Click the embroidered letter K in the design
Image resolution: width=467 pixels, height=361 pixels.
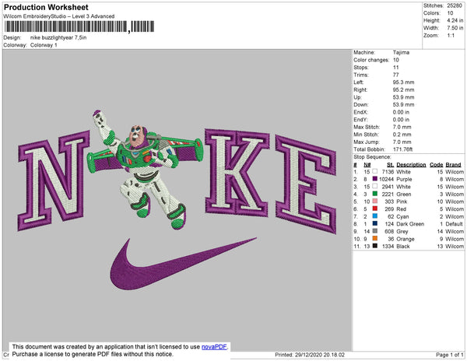coord(237,173)
